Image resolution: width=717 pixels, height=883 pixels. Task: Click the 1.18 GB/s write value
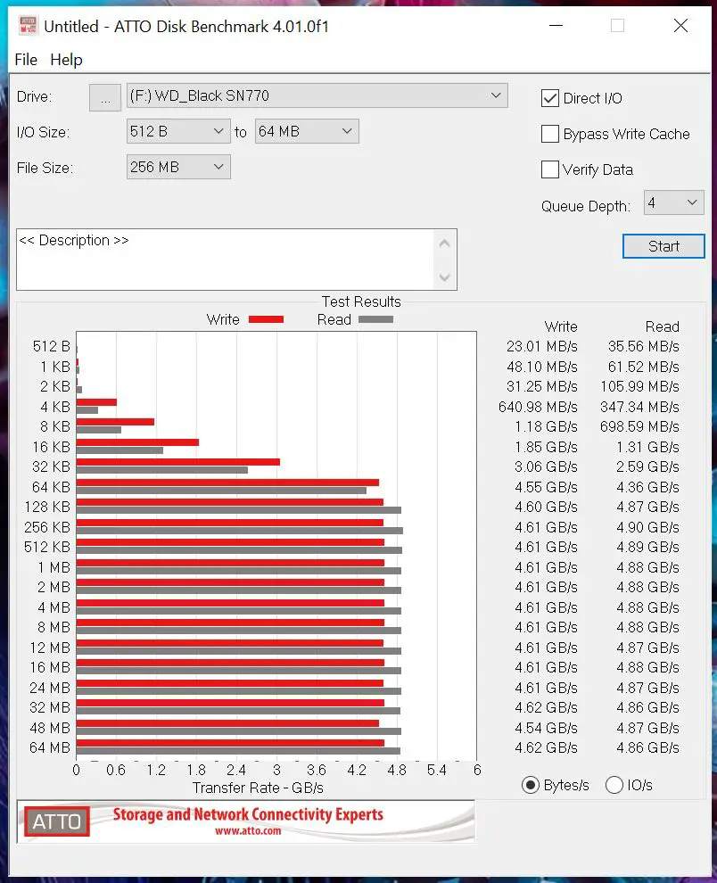tap(547, 427)
